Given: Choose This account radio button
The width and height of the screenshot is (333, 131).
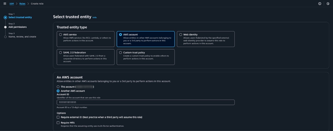Looking at the screenshot, I should pos(58,87).
